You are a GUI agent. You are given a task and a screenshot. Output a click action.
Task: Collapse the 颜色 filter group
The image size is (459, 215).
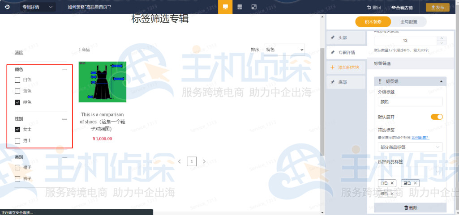(64, 70)
